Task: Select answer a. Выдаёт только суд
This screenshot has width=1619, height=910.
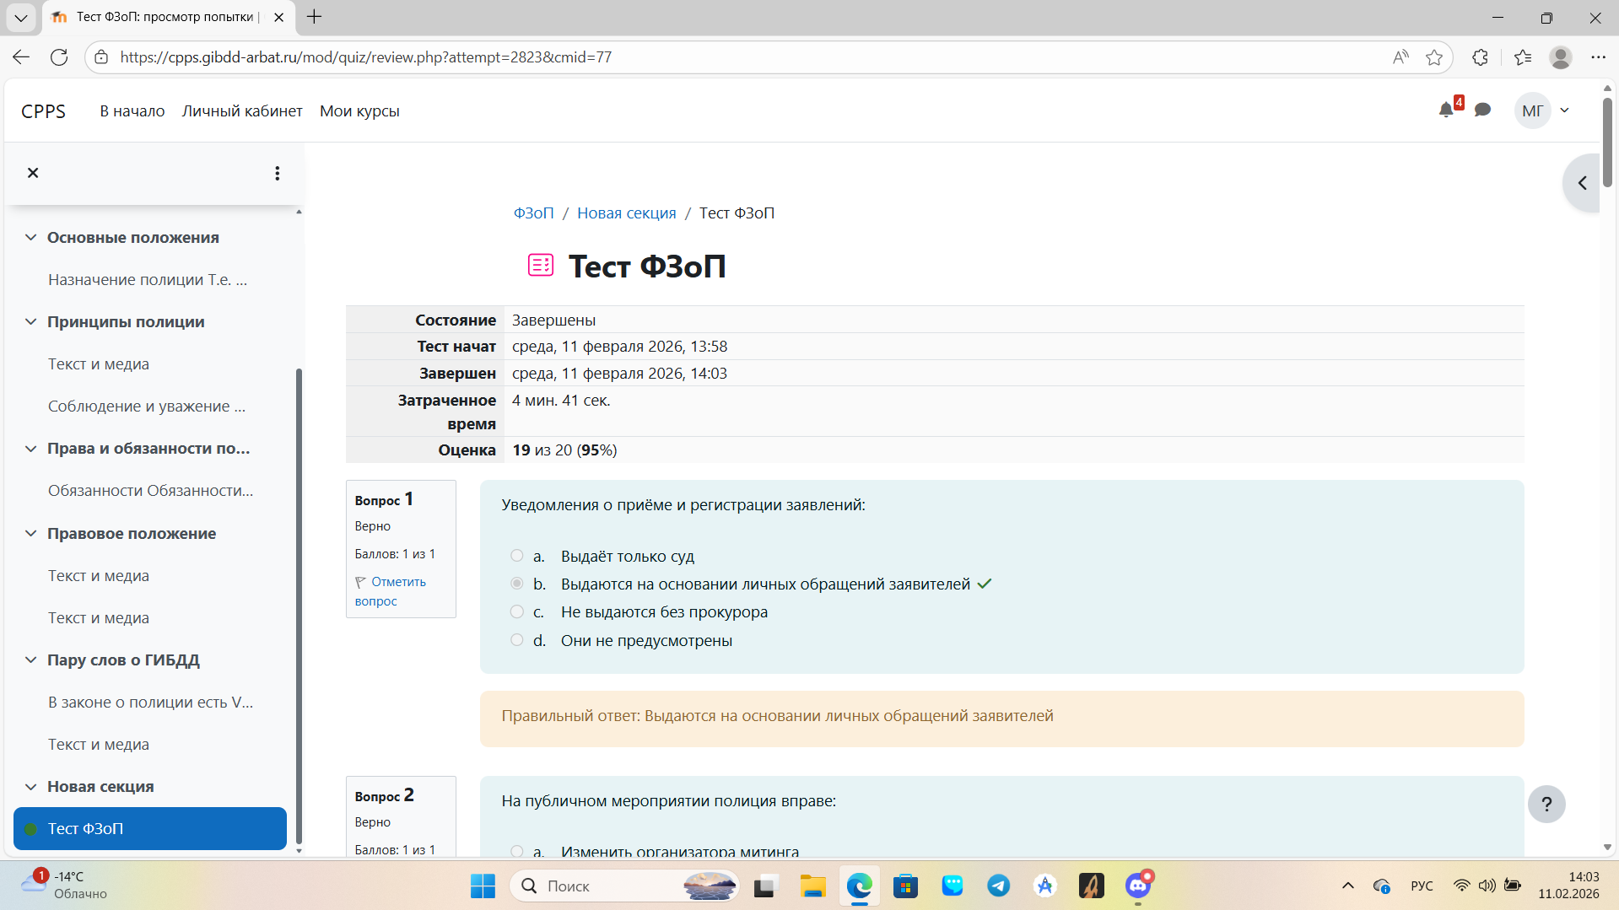Action: tap(517, 556)
